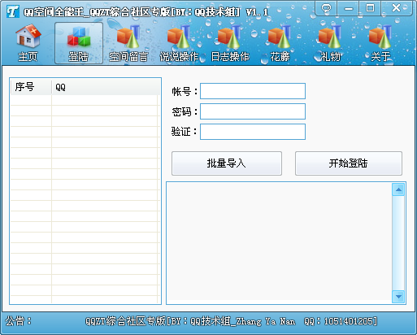Viewport: 417px width, 335px height.
Task: Click the 序号 column header
Action: click(31, 87)
